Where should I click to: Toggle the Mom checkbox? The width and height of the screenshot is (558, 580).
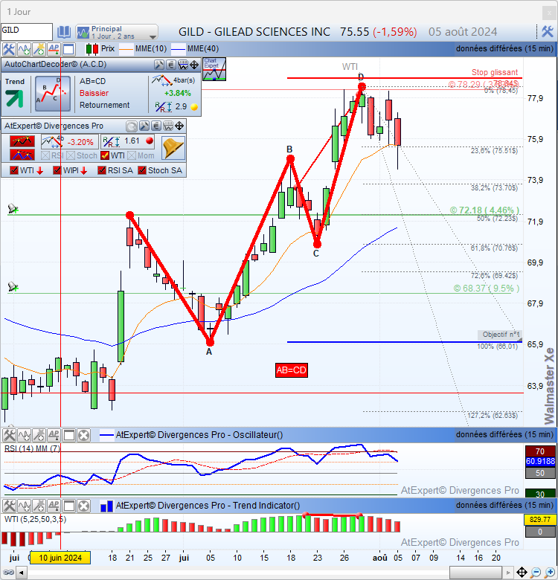pos(132,155)
